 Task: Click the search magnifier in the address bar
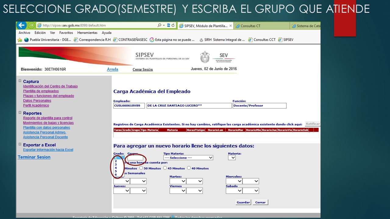[159, 26]
